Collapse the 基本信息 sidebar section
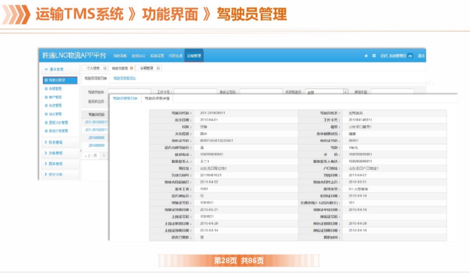 pyautogui.click(x=54, y=69)
